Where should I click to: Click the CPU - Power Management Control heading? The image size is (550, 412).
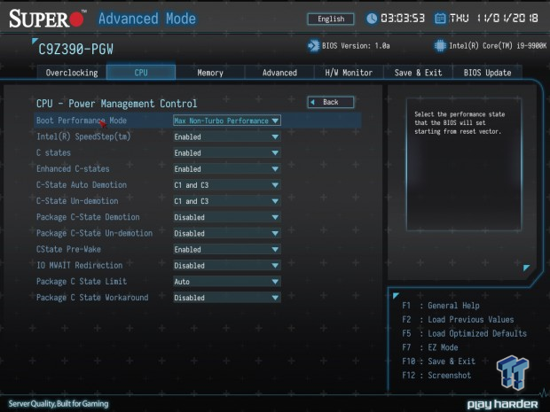(117, 104)
